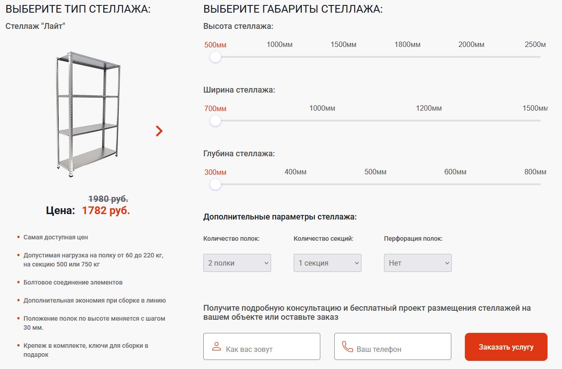
Task: Open the shelf perforation dropdown
Action: 418,263
